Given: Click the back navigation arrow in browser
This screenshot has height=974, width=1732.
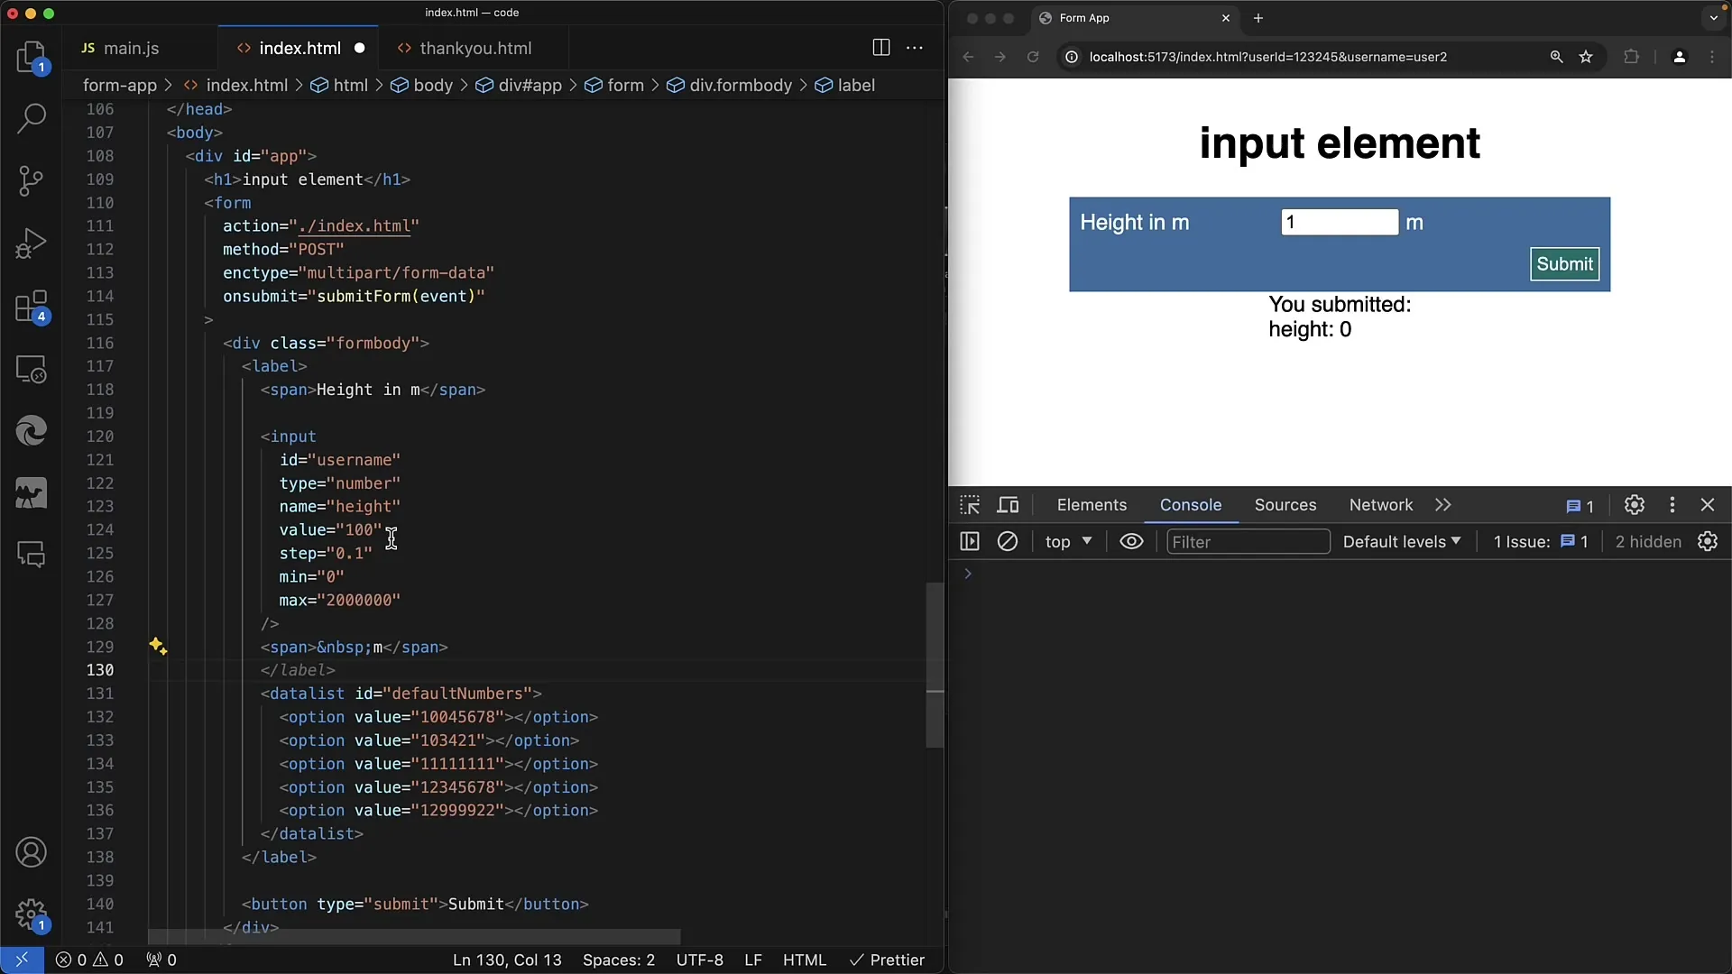Looking at the screenshot, I should click(970, 56).
